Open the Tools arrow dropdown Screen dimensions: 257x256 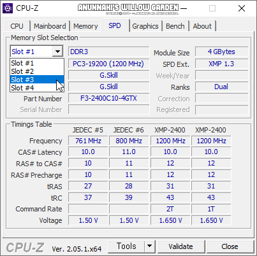pyautogui.click(x=150, y=246)
